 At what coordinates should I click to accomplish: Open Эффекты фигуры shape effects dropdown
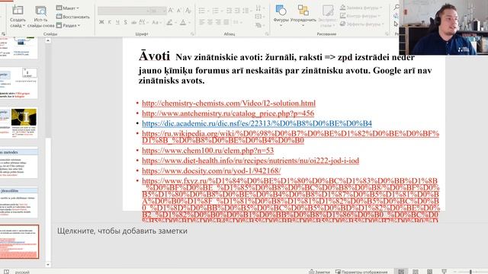(362, 24)
